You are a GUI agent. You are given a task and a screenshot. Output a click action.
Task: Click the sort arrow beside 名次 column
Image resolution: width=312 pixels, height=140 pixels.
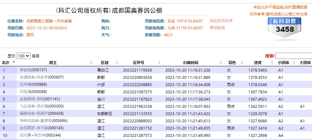click(x=14, y=62)
